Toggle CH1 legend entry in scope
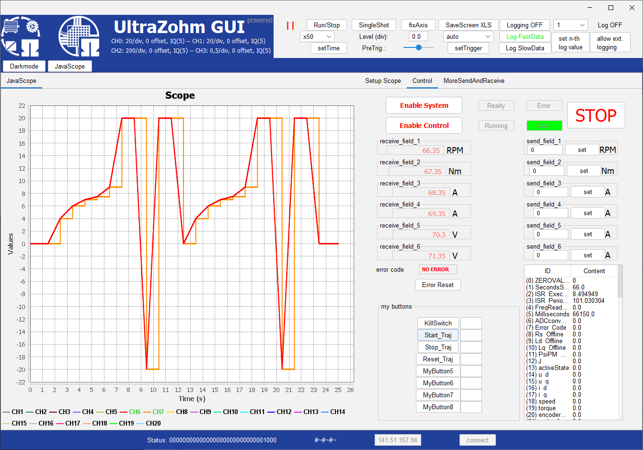Viewport: 643px width, 450px height. (x=13, y=412)
